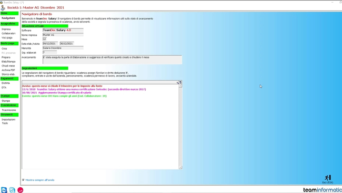Click Prepara in the sidebar
The image size is (342, 193).
(6, 57)
